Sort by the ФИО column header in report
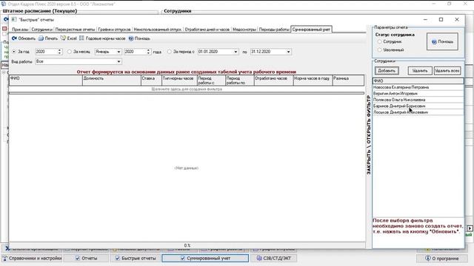The width and height of the screenshot is (474, 266). 46,81
